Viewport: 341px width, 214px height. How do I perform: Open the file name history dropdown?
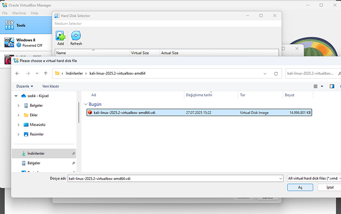tap(281, 178)
